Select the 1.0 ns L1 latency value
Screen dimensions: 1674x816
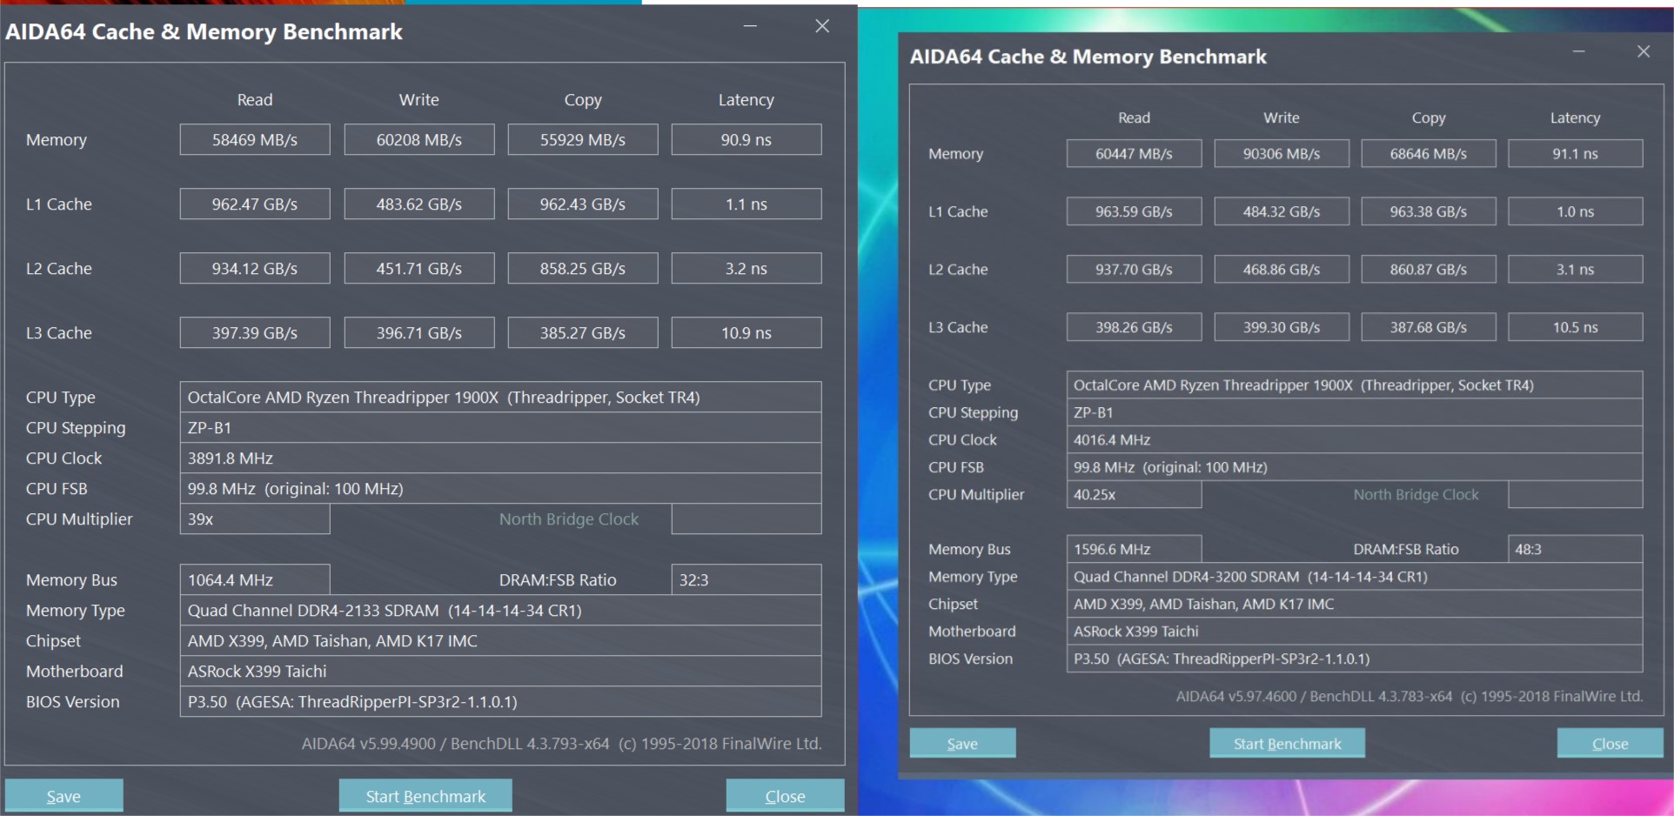[1576, 211]
